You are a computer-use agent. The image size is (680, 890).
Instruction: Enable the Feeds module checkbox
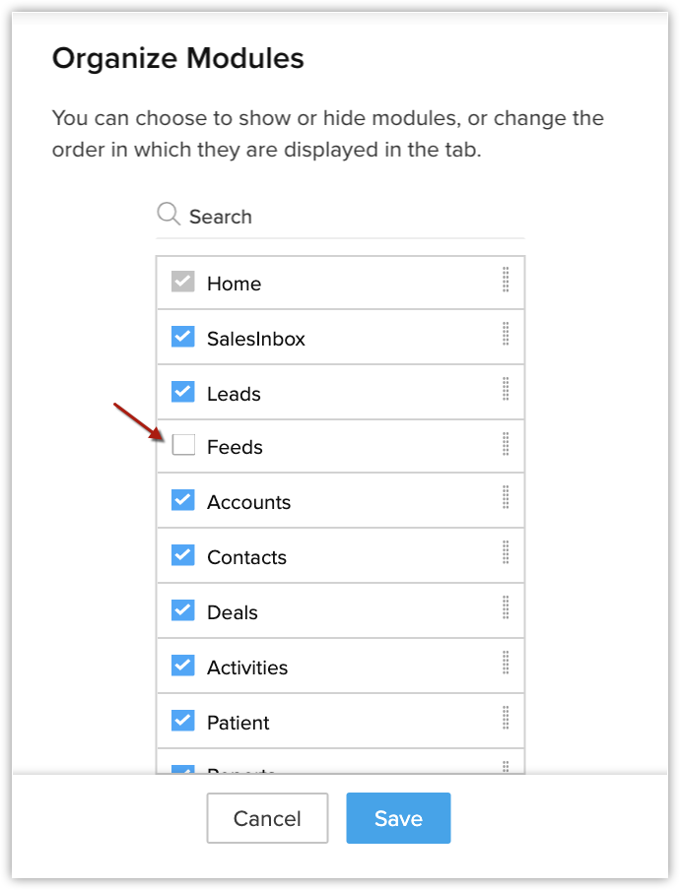click(183, 446)
